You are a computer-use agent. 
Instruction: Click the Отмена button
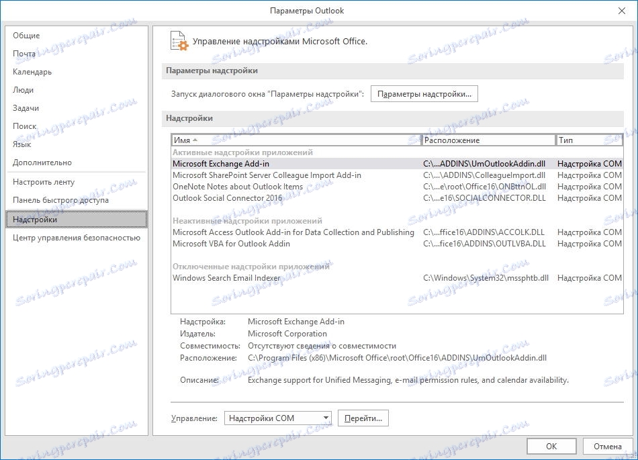tap(608, 446)
